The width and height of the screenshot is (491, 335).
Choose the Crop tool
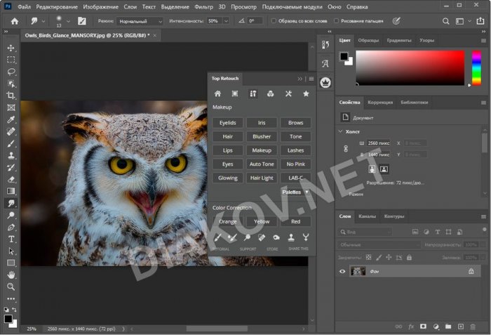(11, 96)
